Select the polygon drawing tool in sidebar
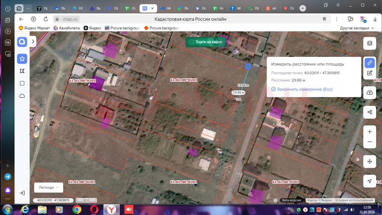382x215 pixels. coord(22,71)
